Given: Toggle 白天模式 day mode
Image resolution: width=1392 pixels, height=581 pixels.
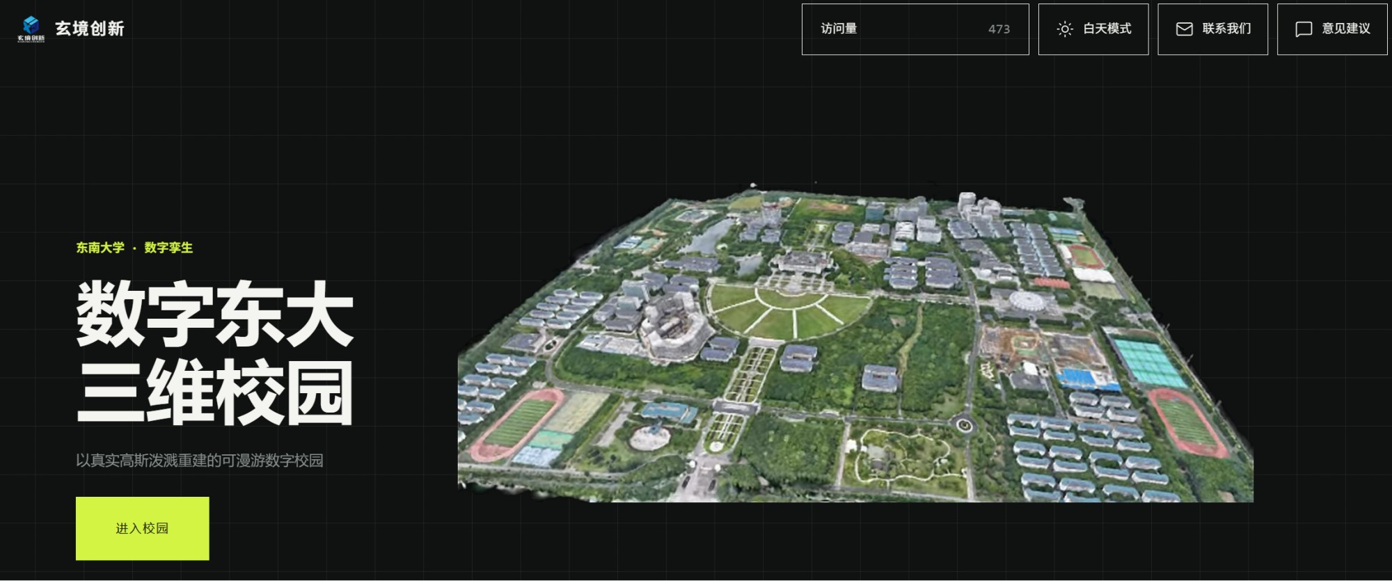Looking at the screenshot, I should click(1093, 29).
